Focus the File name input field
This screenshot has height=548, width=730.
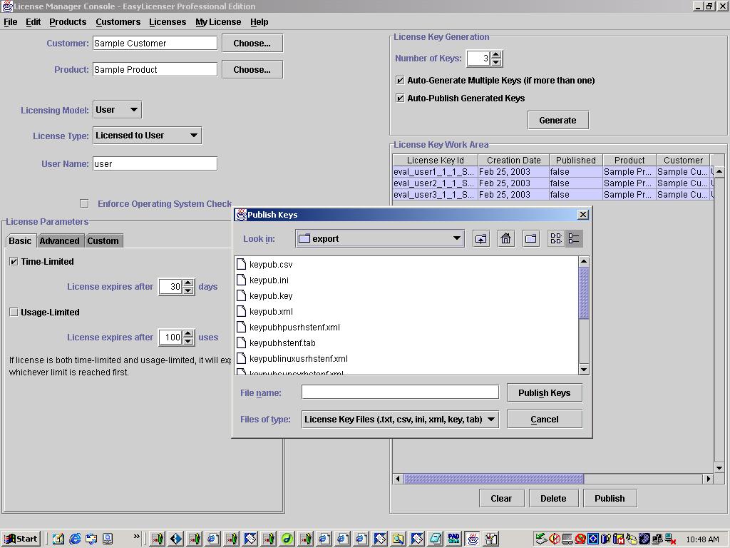pos(400,392)
